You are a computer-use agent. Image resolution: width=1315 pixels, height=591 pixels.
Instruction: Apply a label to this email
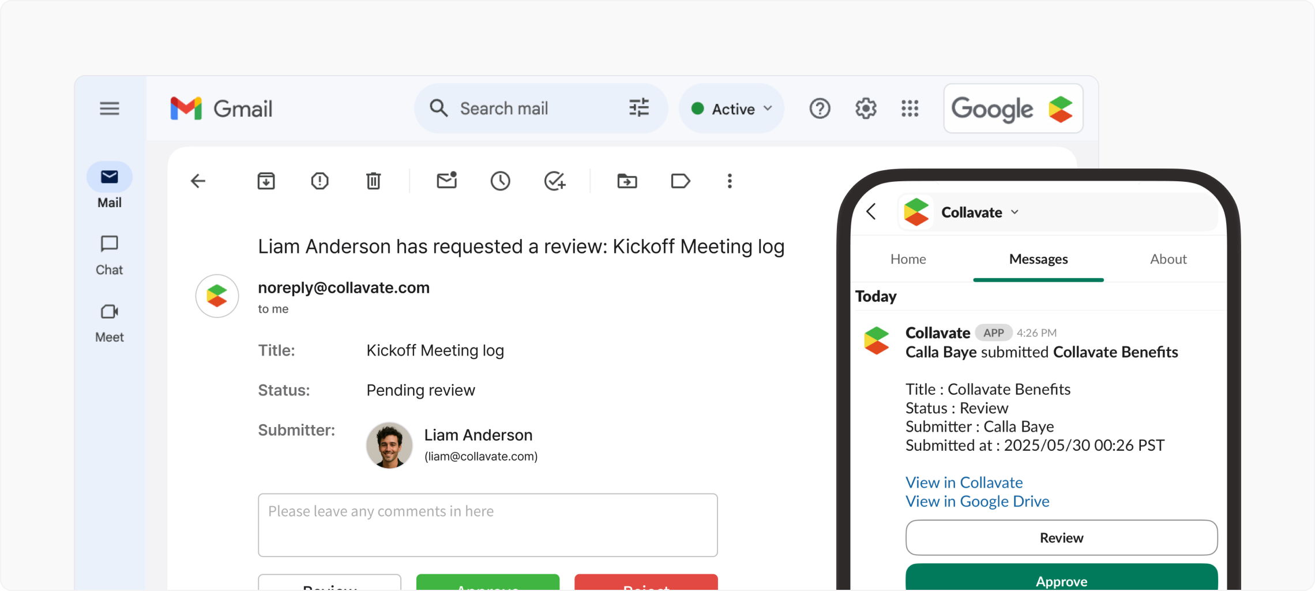coord(681,181)
